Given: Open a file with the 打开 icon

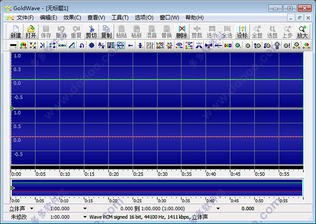Looking at the screenshot, I should [x=31, y=31].
